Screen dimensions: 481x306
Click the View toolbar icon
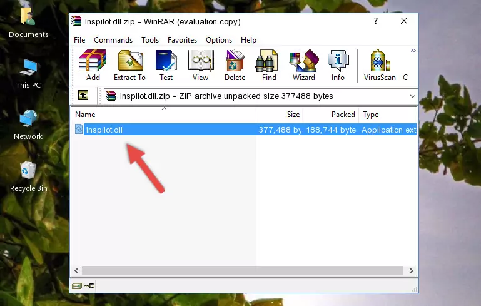(x=201, y=65)
